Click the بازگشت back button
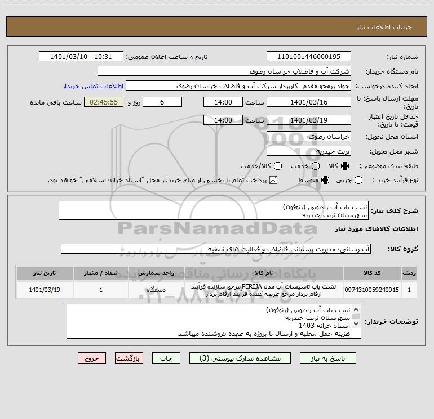 click(129, 358)
